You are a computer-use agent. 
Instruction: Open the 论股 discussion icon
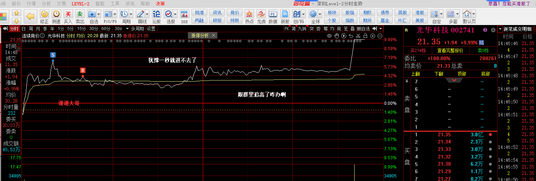tap(157, 14)
